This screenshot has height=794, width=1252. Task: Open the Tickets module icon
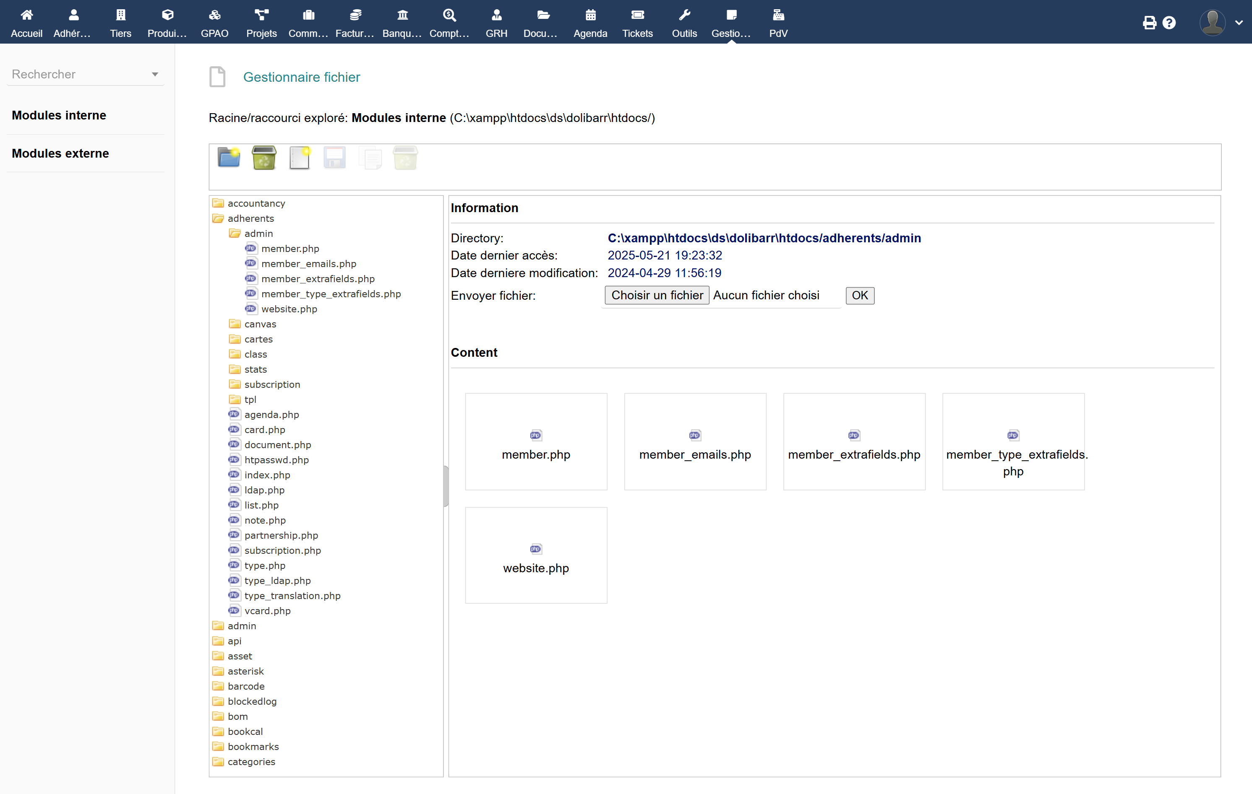coord(637,22)
